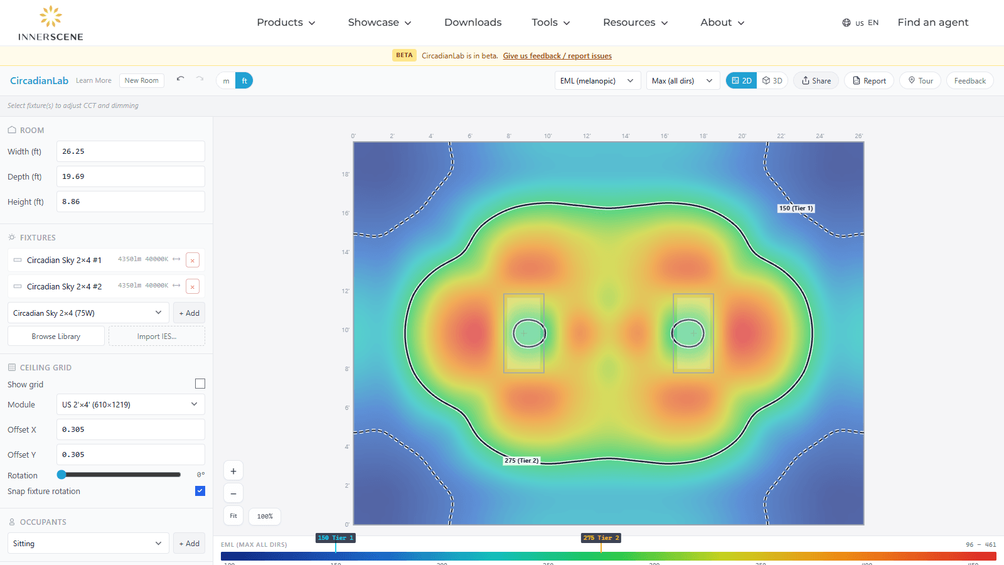Enable the Show grid checkbox
1004x565 pixels.
coord(200,384)
